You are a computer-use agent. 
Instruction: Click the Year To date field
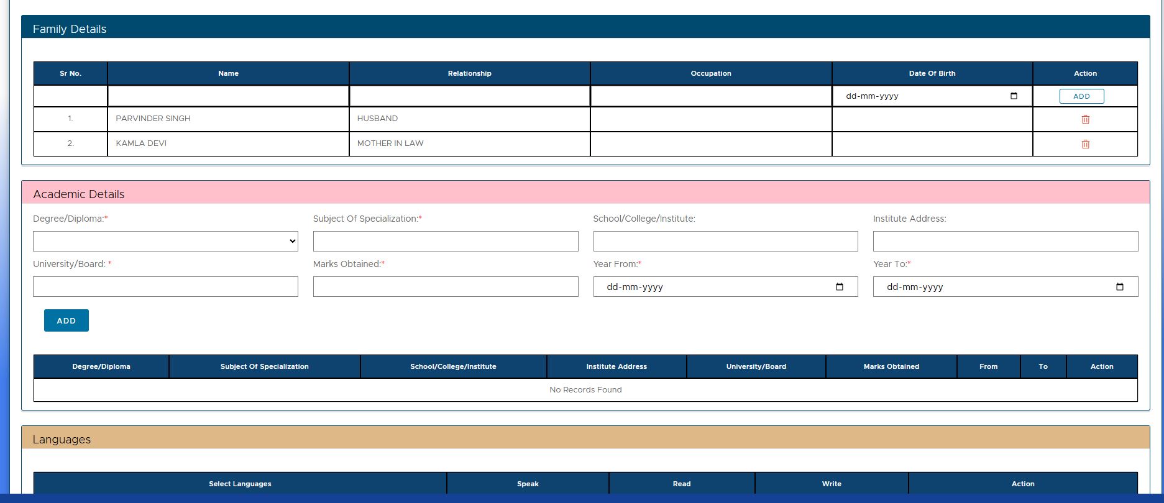coord(1006,287)
